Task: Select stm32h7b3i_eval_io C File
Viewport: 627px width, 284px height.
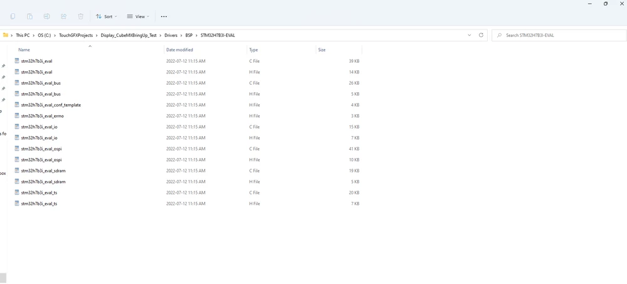Action: 188,127
